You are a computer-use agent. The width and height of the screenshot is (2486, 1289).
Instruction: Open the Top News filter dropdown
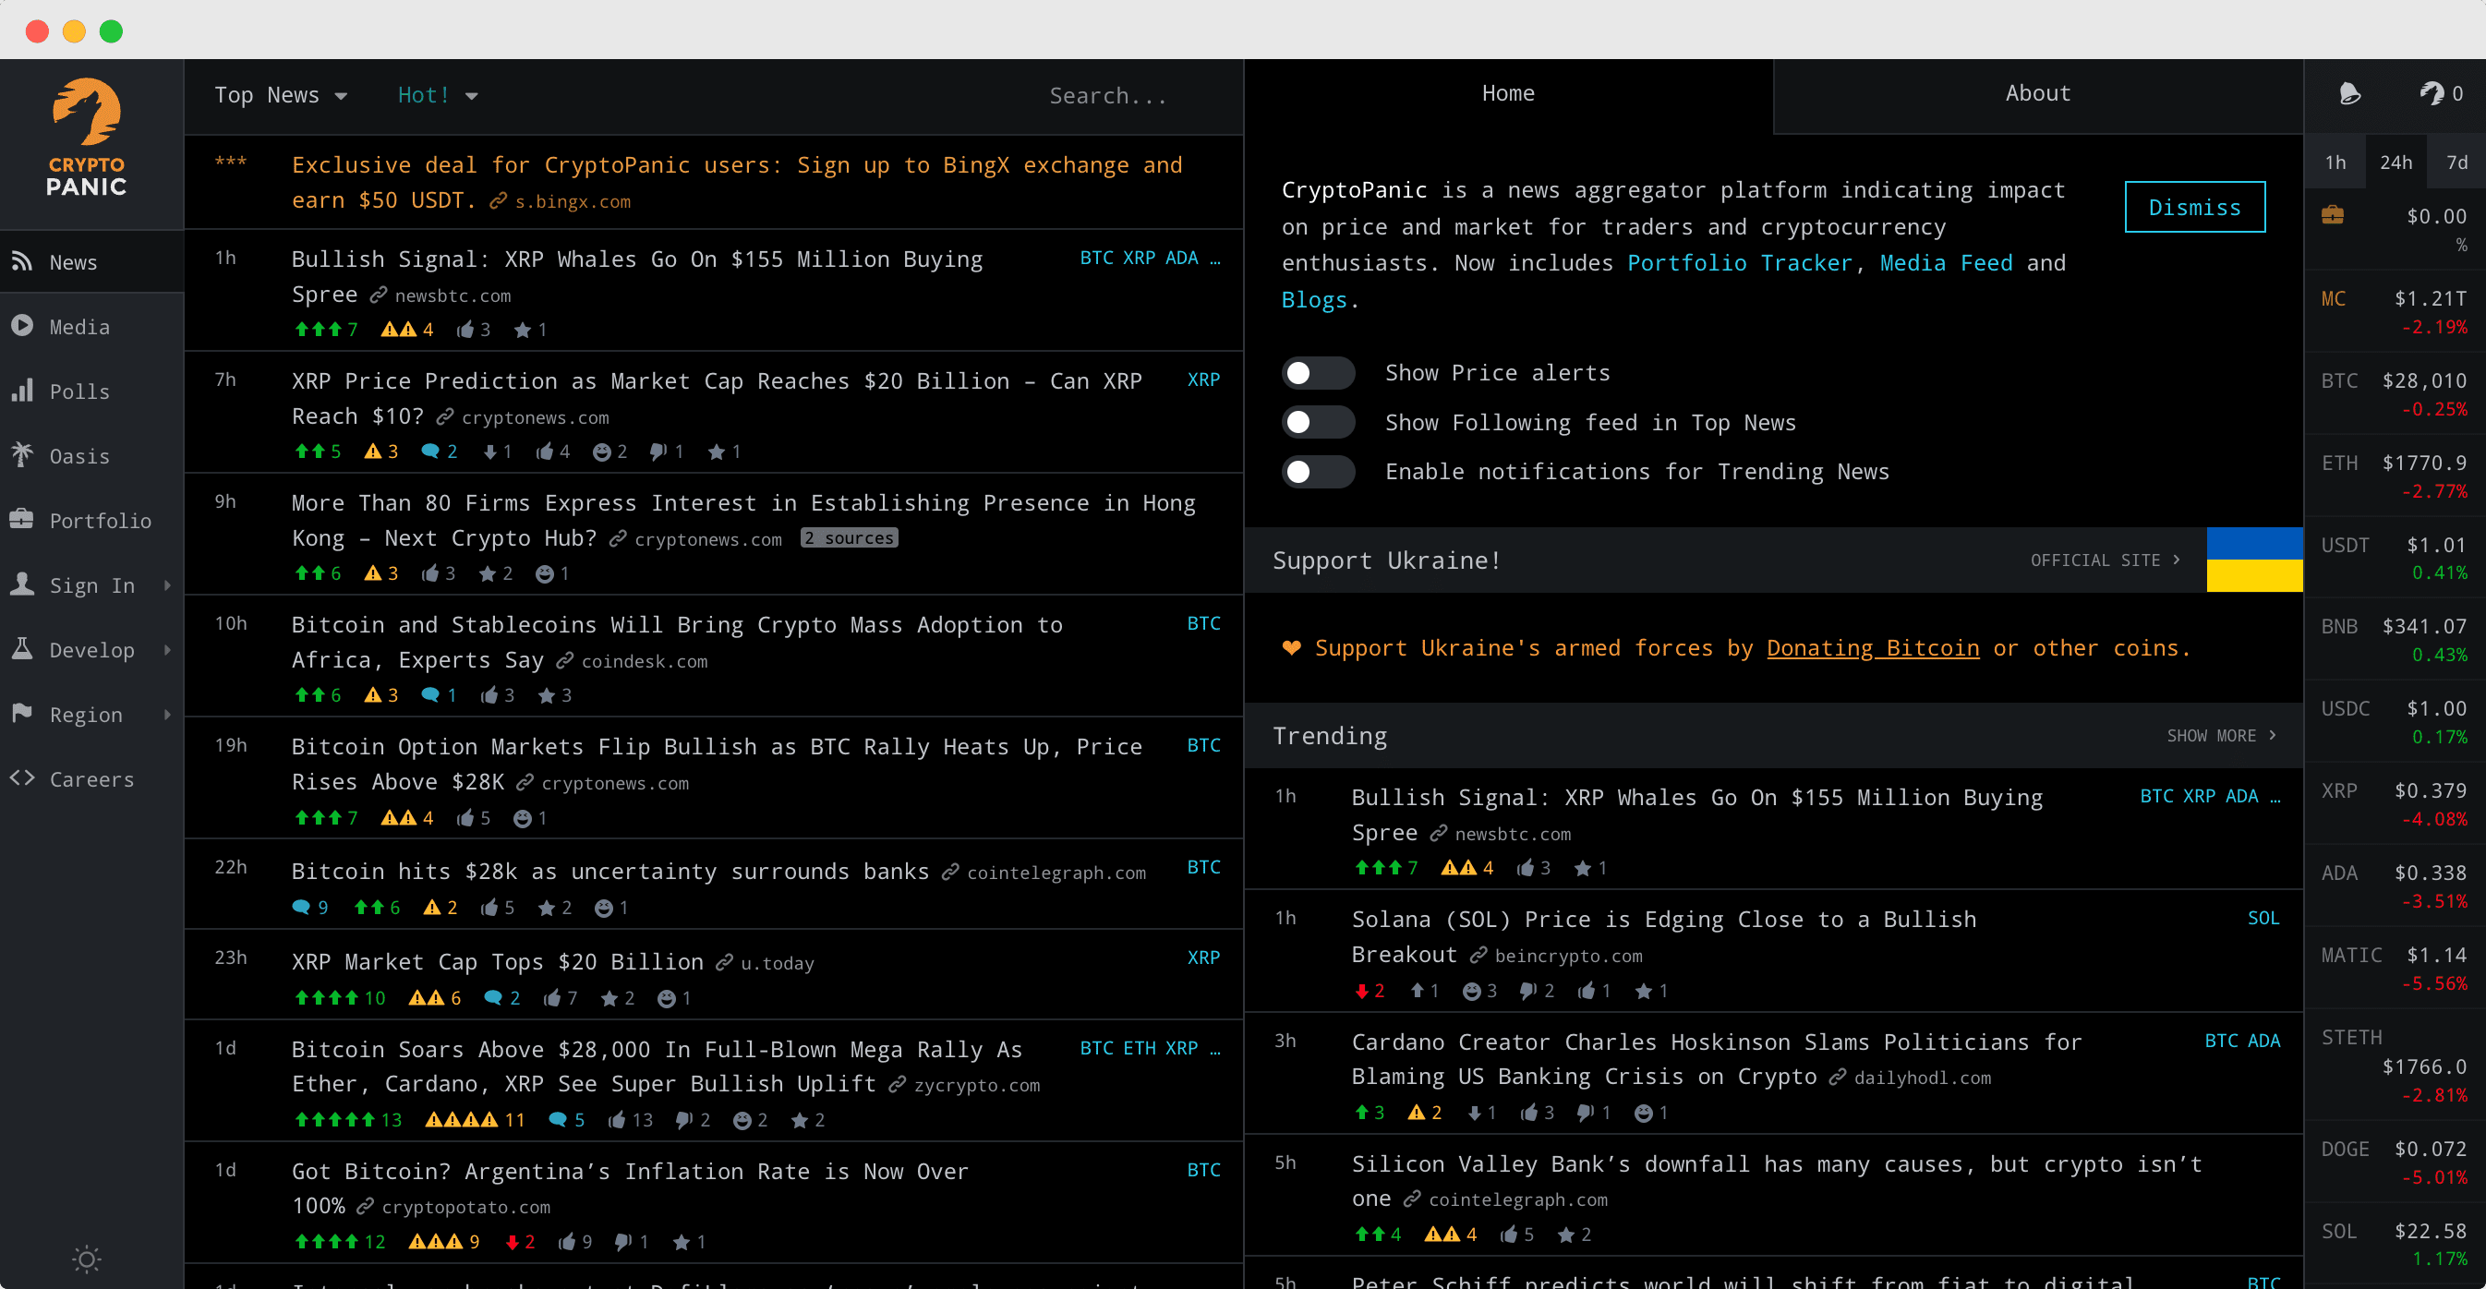click(280, 94)
